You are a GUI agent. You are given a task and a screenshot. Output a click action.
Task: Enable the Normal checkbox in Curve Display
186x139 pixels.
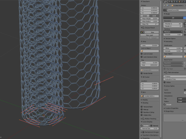pyautogui.click(x=151, y=125)
